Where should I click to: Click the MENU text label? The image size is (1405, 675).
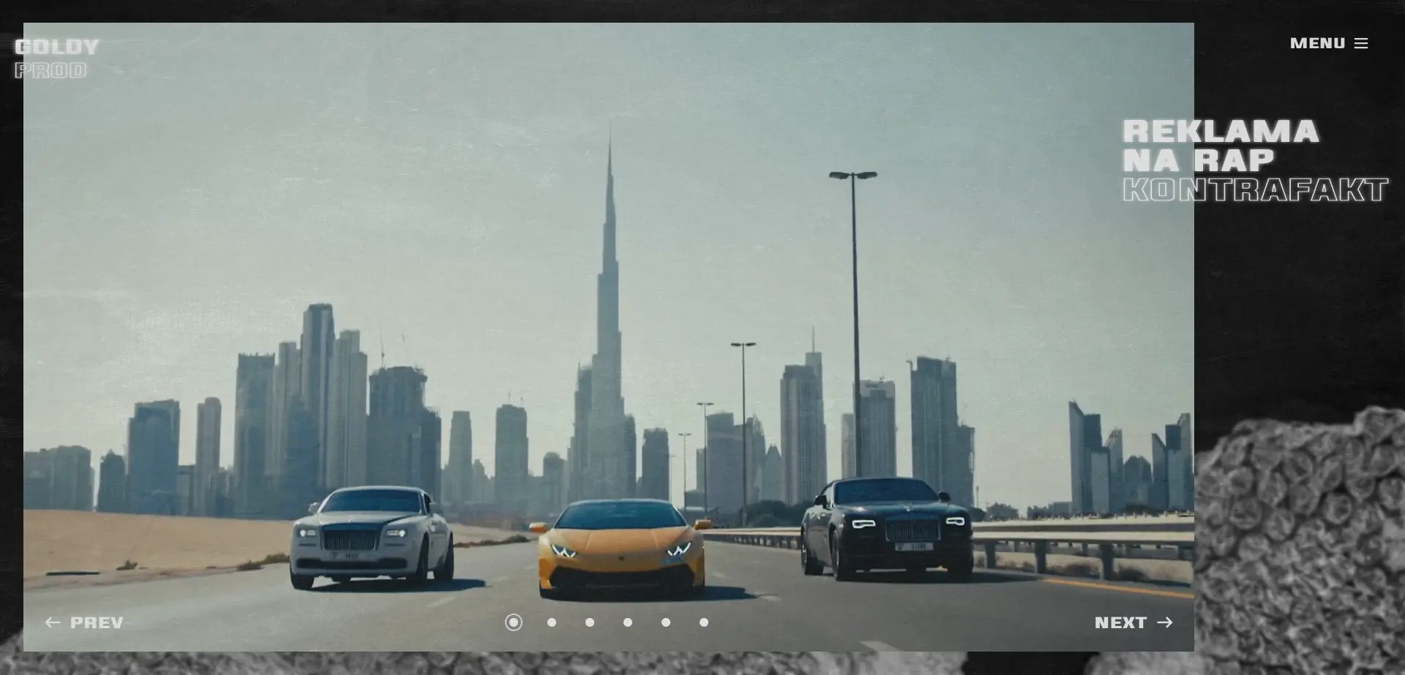point(1317,43)
